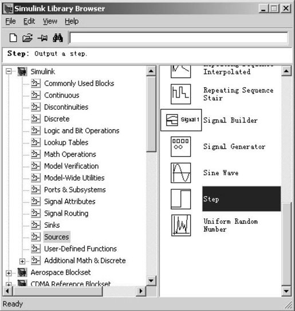Toggle the stay-on-top pin icon

point(42,38)
